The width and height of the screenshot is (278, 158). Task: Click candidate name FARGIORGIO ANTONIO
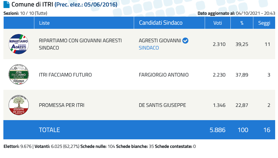coord(164,75)
